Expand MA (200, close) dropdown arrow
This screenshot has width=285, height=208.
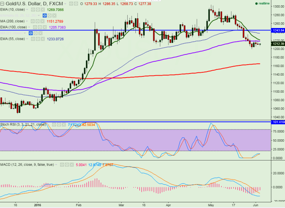27,21
